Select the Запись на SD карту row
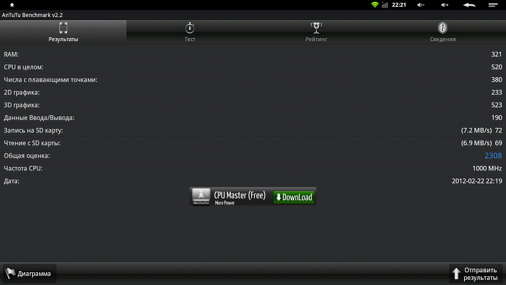The image size is (506, 285). pos(253,130)
